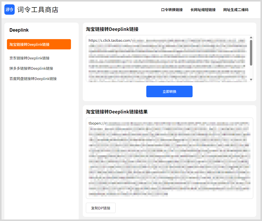Select 百度网盘链接转Deeplink链接 in sidebar
The width and height of the screenshot is (262, 221).
click(33, 78)
